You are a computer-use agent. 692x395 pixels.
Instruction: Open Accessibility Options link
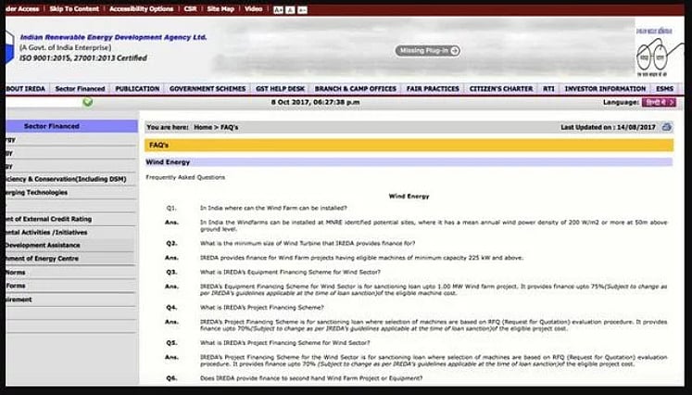click(x=141, y=9)
